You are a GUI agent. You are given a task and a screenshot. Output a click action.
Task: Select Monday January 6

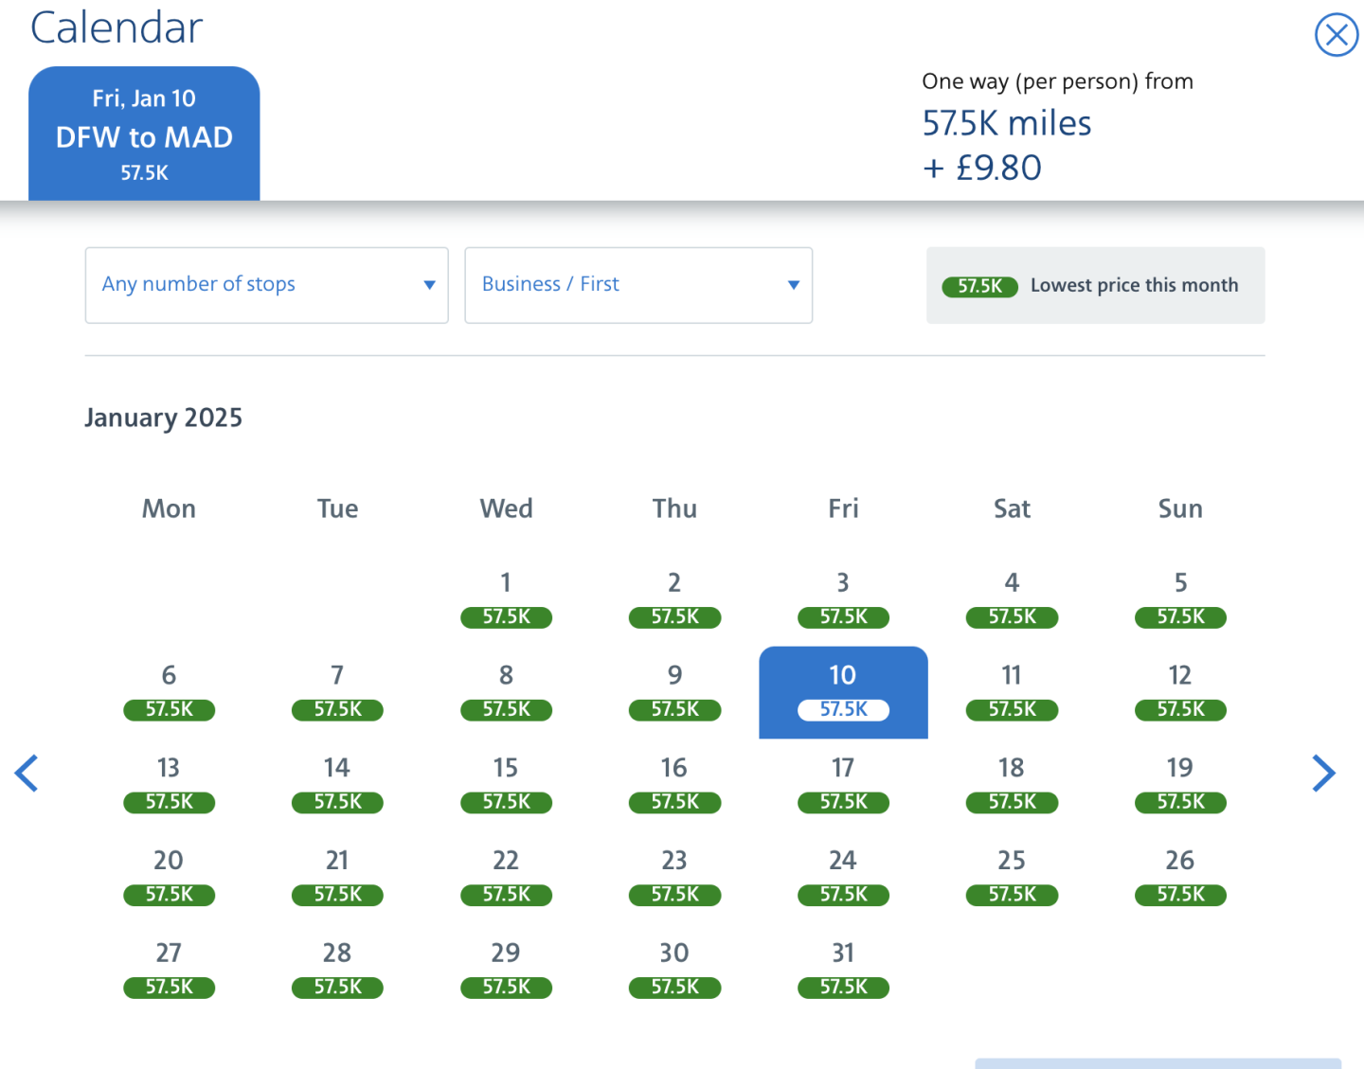click(169, 690)
